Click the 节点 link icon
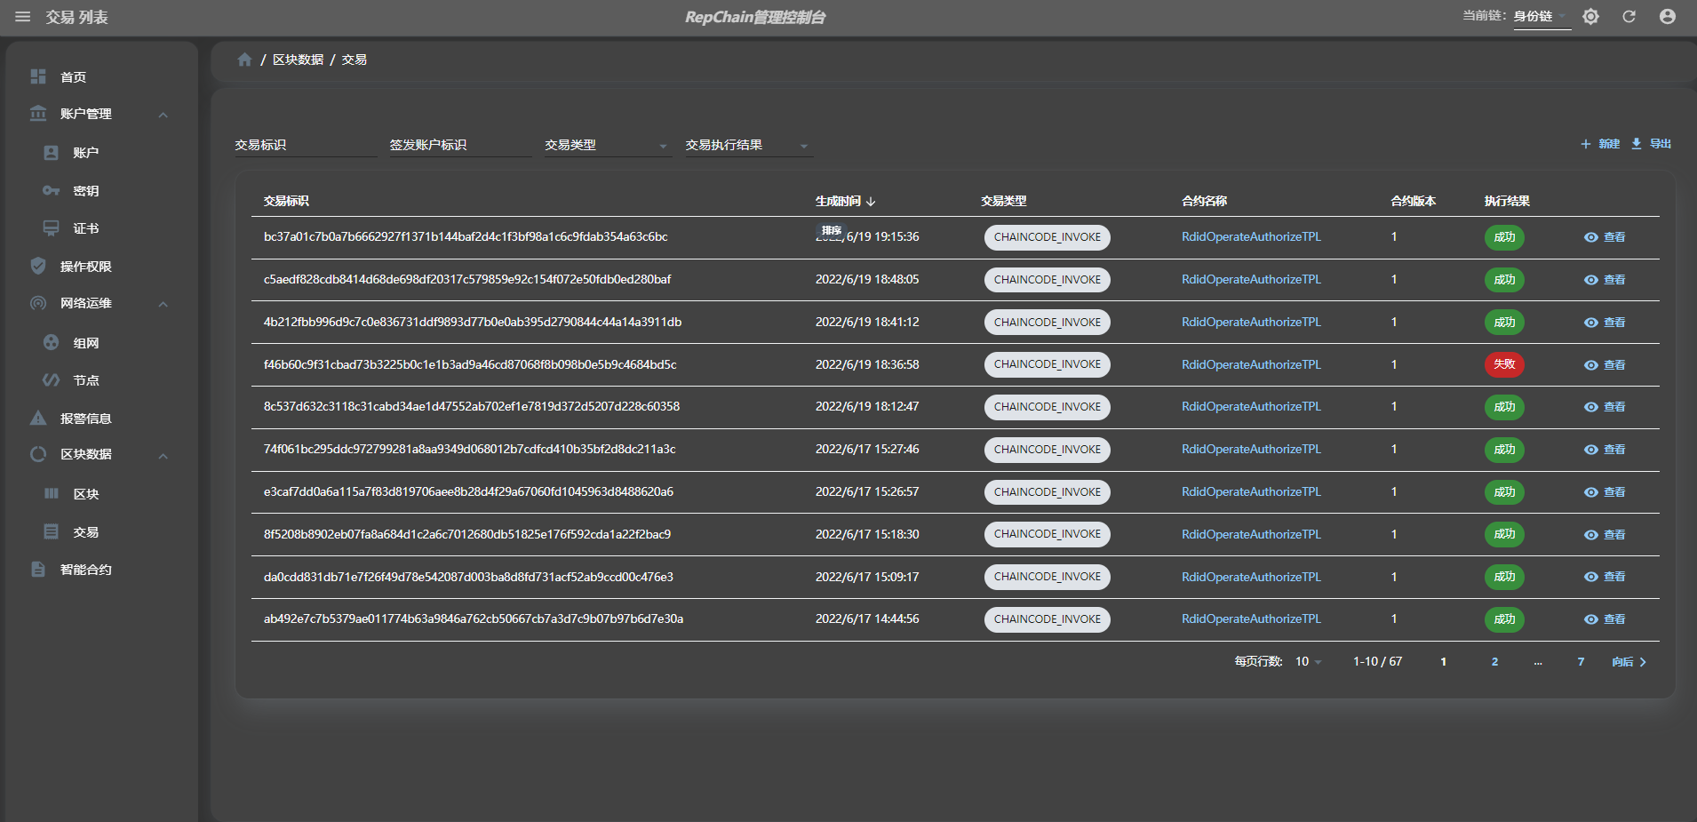The width and height of the screenshot is (1697, 822). pyautogui.click(x=52, y=380)
